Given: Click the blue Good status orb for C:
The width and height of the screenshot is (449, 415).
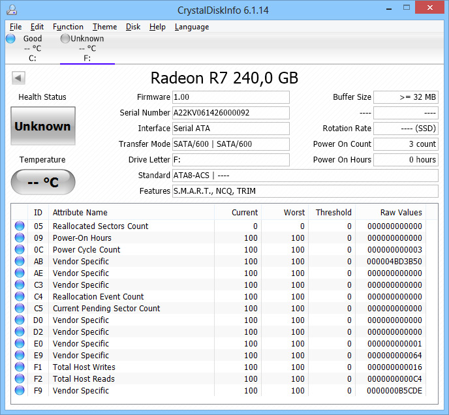Looking at the screenshot, I should pyautogui.click(x=10, y=38).
